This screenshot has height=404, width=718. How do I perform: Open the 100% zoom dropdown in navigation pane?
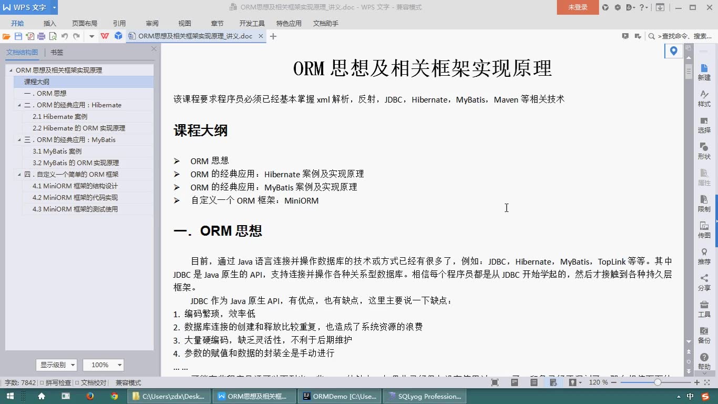tap(104, 365)
